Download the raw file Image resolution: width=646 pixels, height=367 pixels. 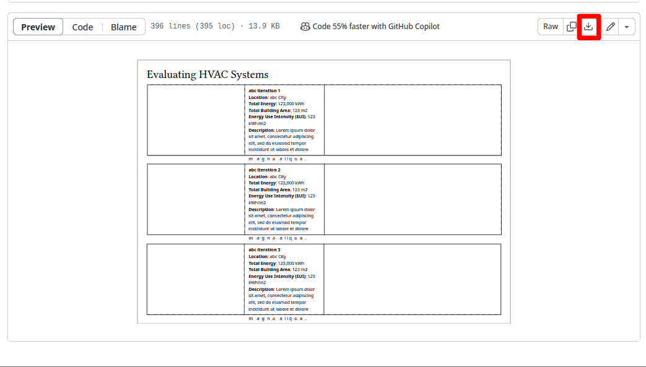[x=589, y=27]
